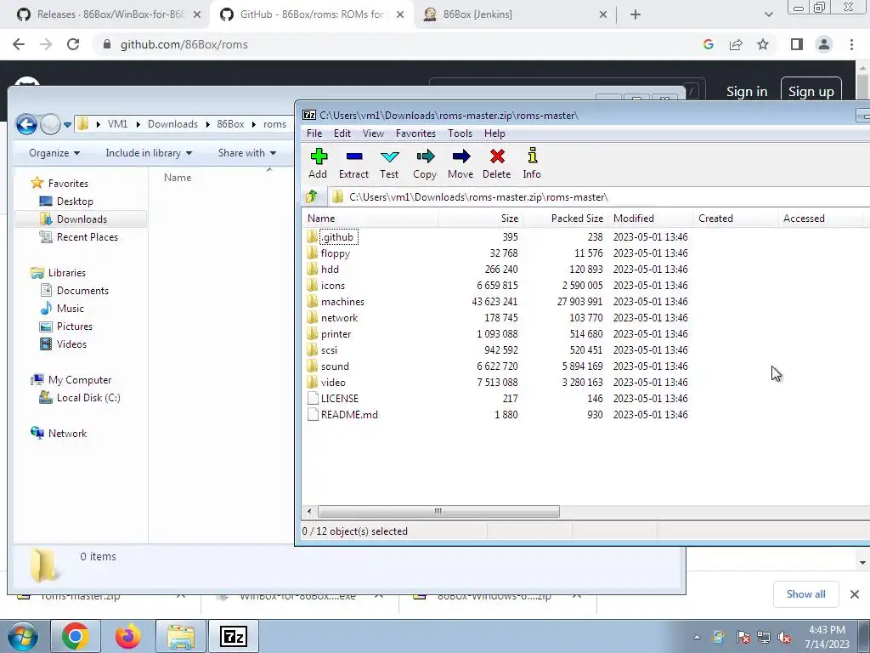Sort the 7-Zip list by Packed Size
870x653 pixels.
point(565,219)
